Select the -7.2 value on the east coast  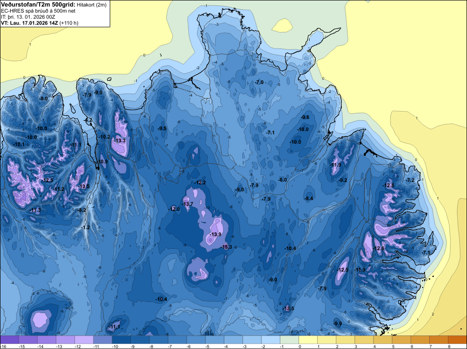[x=410, y=180]
